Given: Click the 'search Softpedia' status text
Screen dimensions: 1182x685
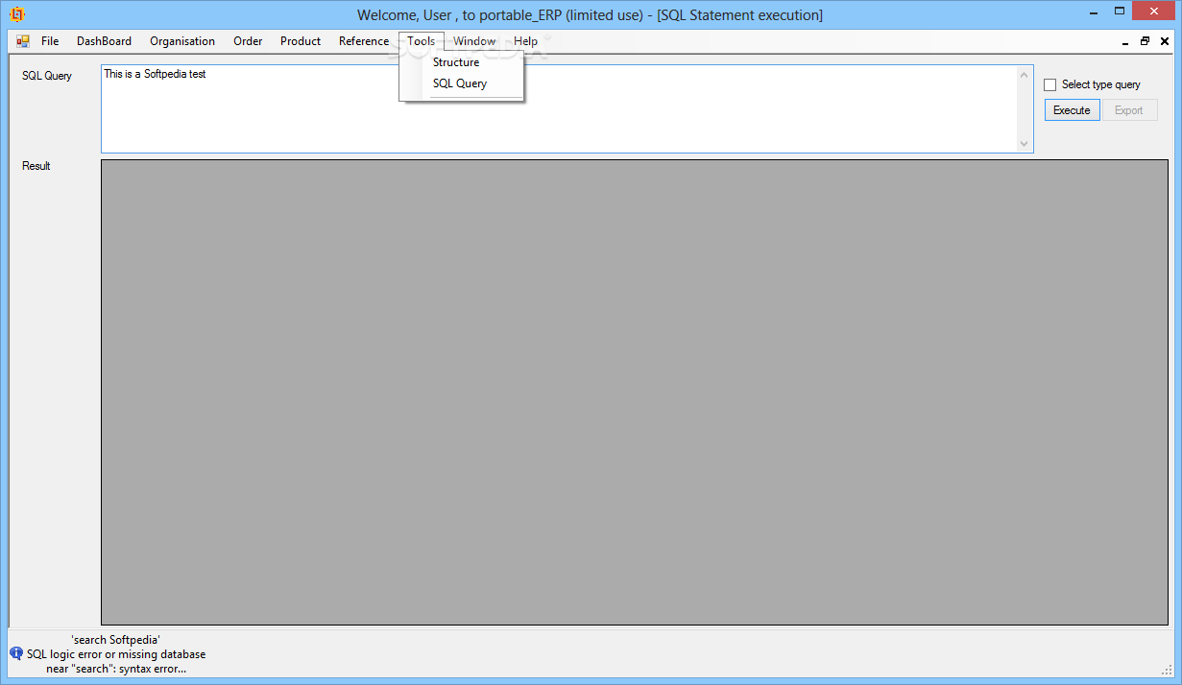Looking at the screenshot, I should pyautogui.click(x=115, y=639).
